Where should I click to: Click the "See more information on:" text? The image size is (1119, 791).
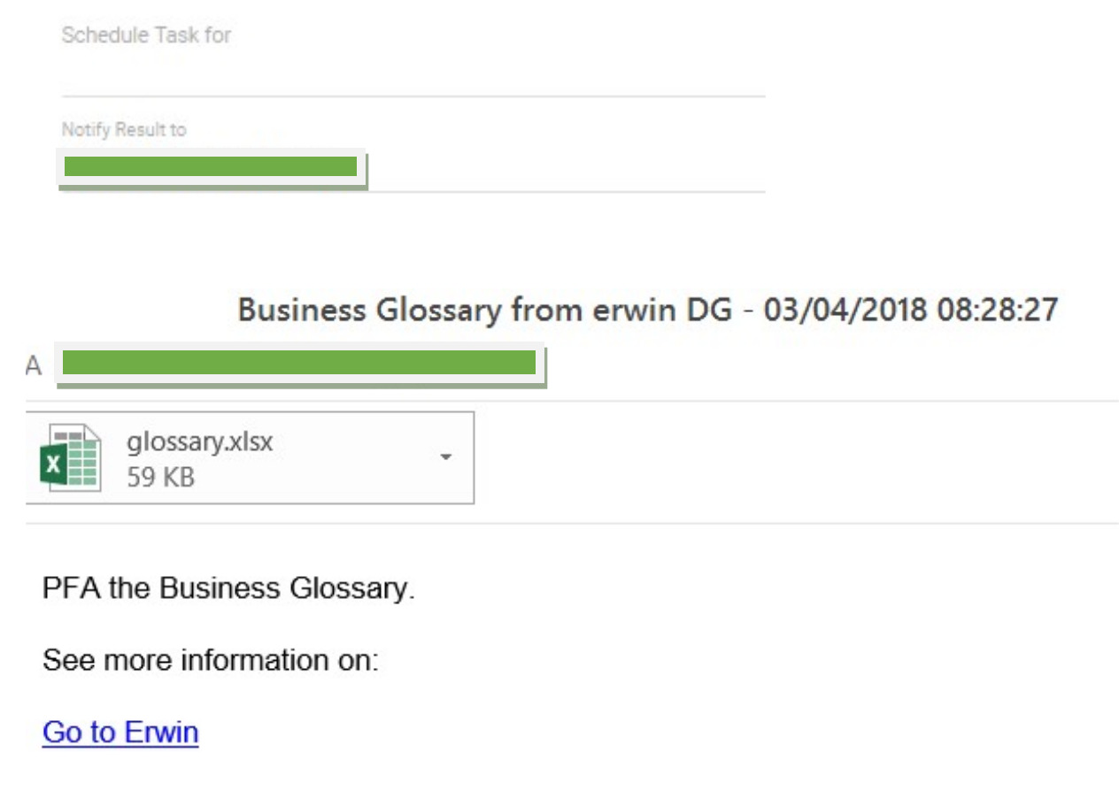coord(211,660)
